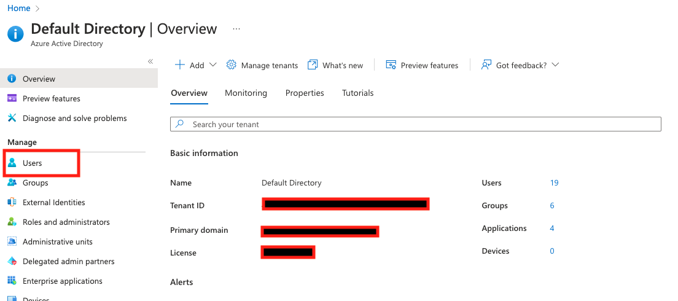Click the Primary domain label
The height and width of the screenshot is (301, 678).
(199, 230)
